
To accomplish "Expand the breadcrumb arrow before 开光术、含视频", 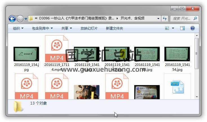I will (117, 19).
